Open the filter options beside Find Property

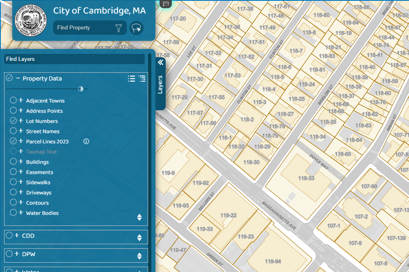(x=119, y=28)
